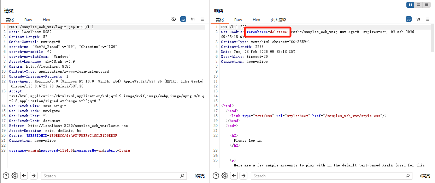The image size is (435, 183).
Task: Click the Cache-Control: max-age=0 header
Action: point(34,42)
